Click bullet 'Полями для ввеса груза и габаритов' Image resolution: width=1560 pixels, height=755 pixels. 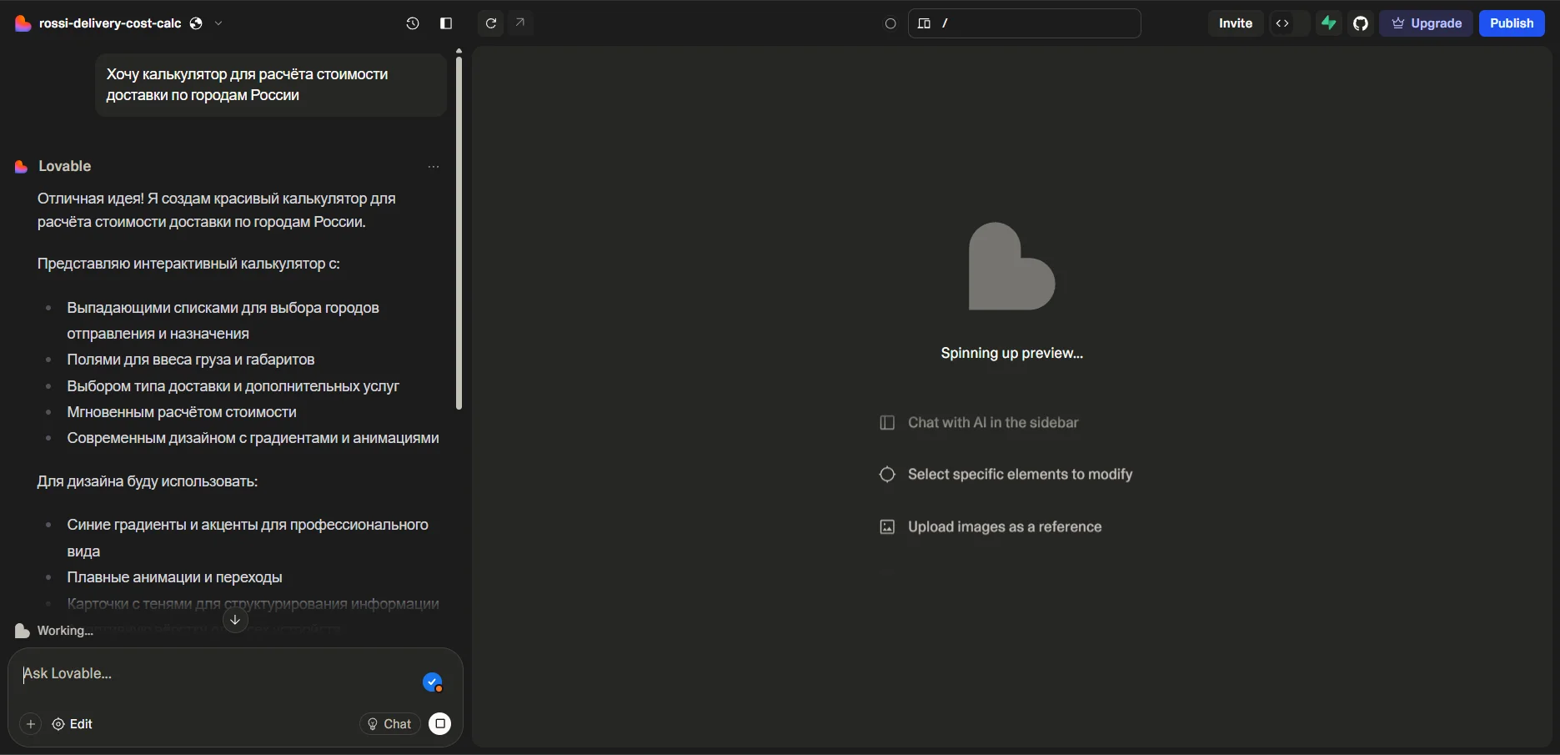tap(191, 360)
